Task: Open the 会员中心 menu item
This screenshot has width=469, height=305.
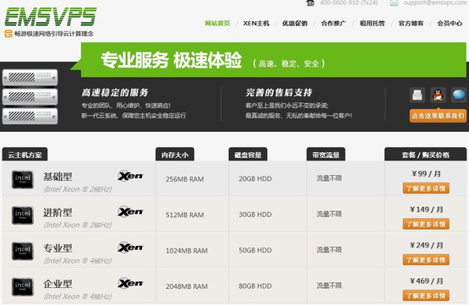Action: click(x=450, y=24)
